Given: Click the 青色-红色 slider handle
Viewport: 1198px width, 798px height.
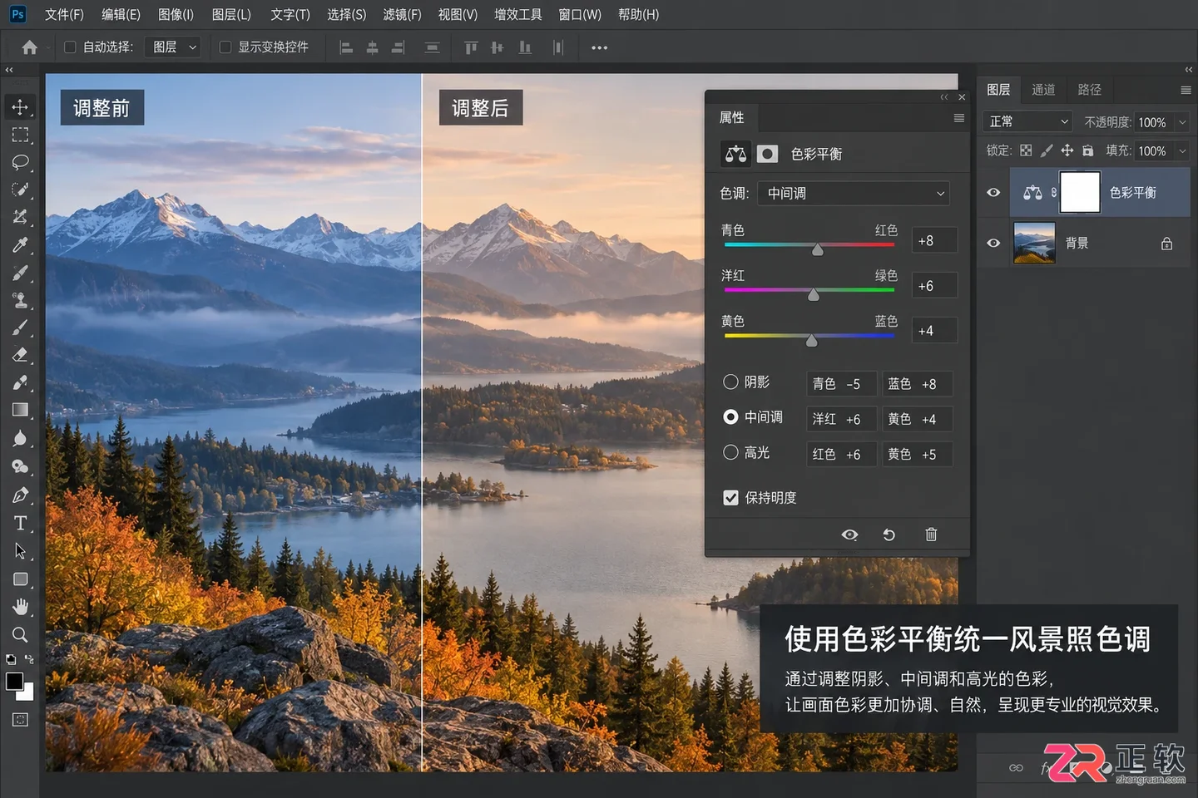Looking at the screenshot, I should coord(818,249).
